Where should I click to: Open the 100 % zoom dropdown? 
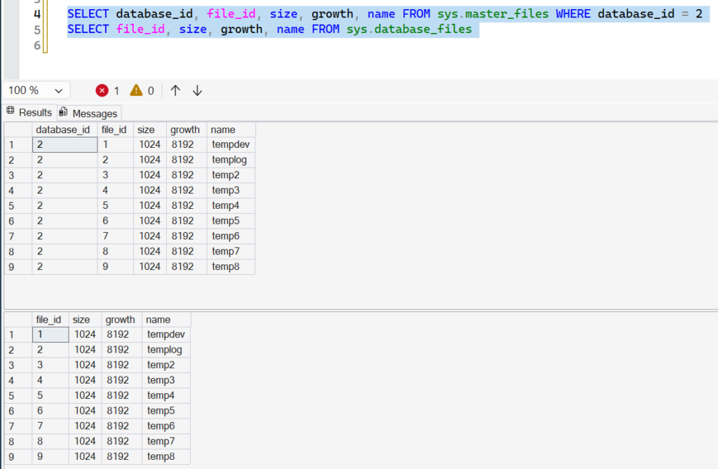36,90
